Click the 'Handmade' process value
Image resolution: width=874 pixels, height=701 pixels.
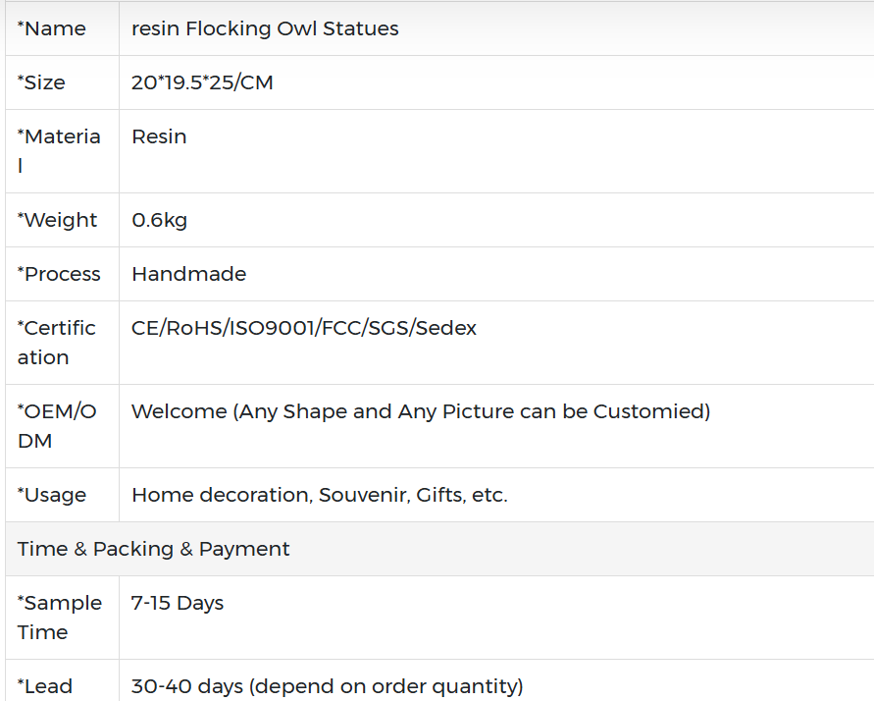tap(188, 274)
